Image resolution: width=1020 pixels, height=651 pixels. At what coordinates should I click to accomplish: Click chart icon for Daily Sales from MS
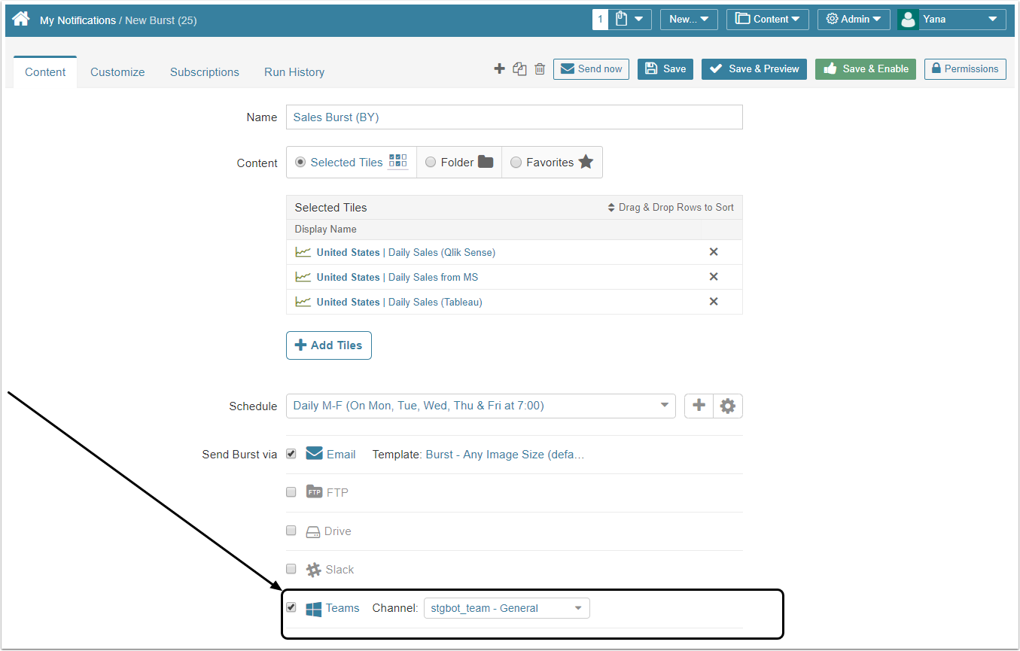(303, 277)
